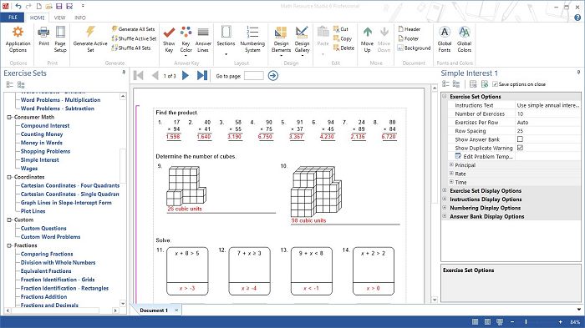Screen dimensions: 585x328
Task: Select Simple Interest exercise set
Action: pos(39,160)
